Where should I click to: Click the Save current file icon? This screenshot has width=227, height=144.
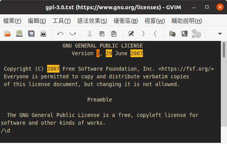point(19,34)
